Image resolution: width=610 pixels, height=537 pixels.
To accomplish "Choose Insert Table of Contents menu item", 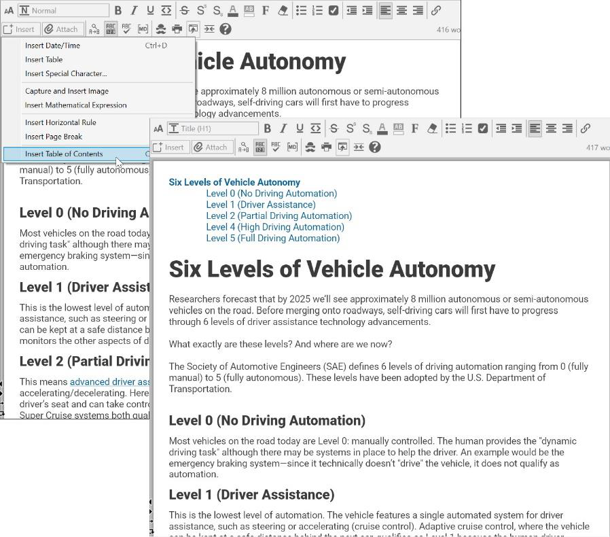I will 64,154.
